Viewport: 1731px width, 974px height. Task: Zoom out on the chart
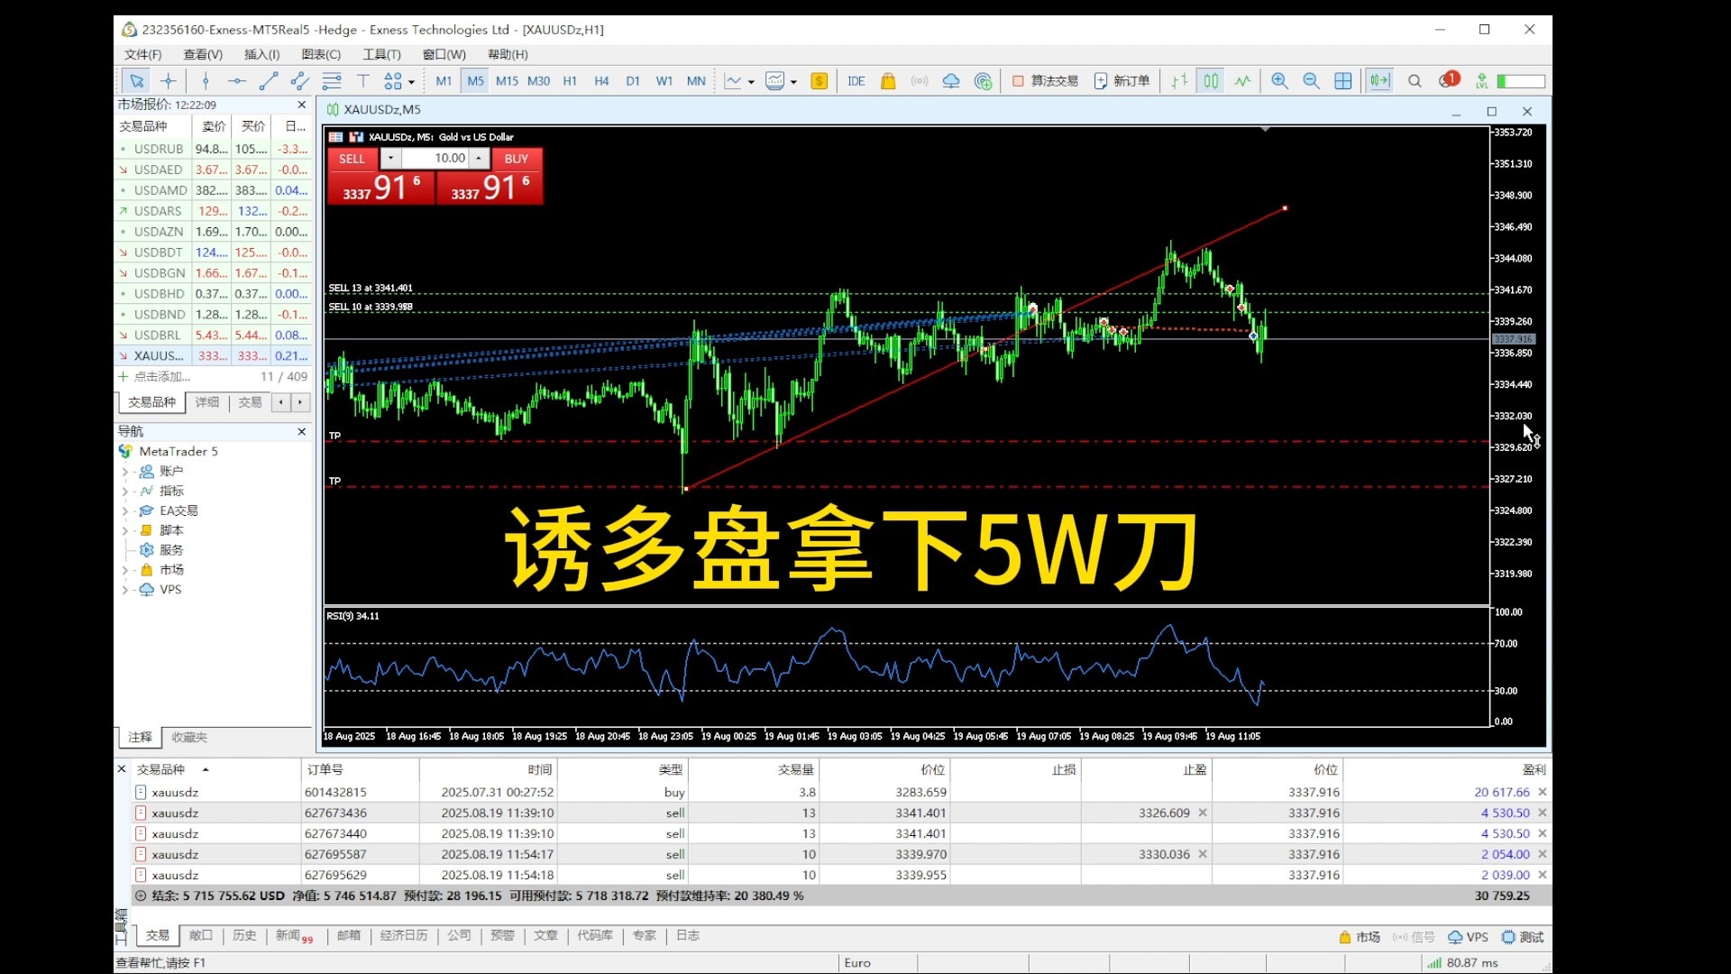pos(1311,81)
